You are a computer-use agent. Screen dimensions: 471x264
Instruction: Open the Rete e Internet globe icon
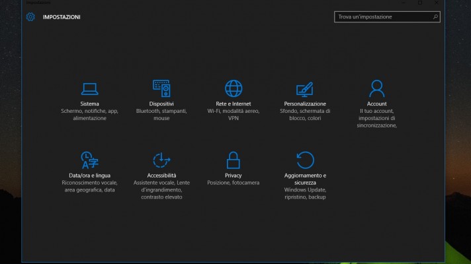[234, 88]
